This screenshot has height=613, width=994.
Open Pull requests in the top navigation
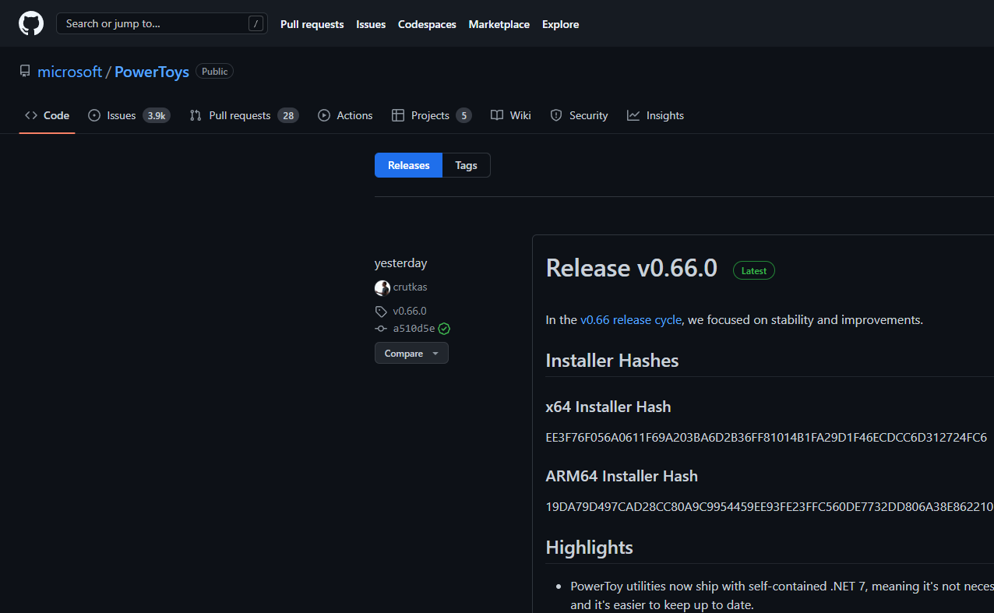[312, 24]
